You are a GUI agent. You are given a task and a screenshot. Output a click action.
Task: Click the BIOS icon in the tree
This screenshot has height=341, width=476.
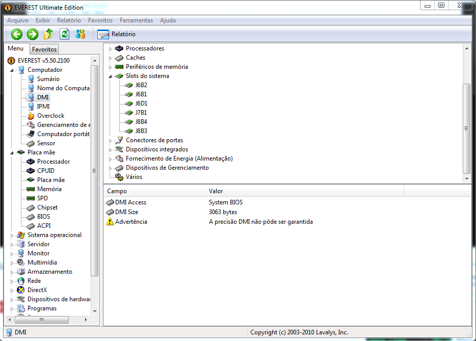tap(31, 217)
